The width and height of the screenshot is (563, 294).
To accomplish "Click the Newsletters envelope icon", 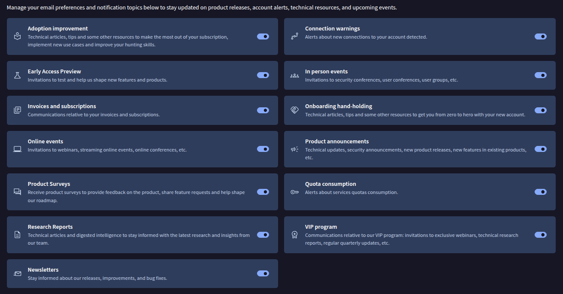I will pos(17,273).
